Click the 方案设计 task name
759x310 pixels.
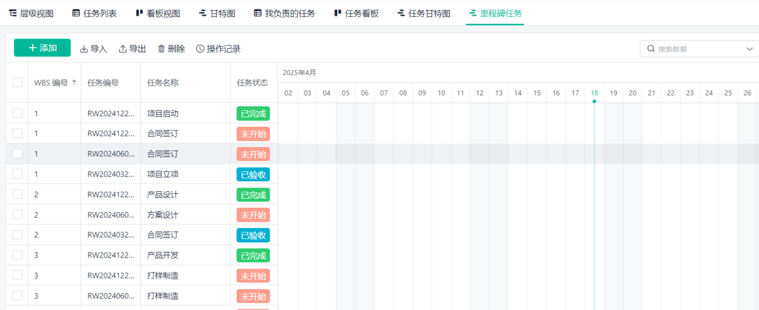pos(163,215)
